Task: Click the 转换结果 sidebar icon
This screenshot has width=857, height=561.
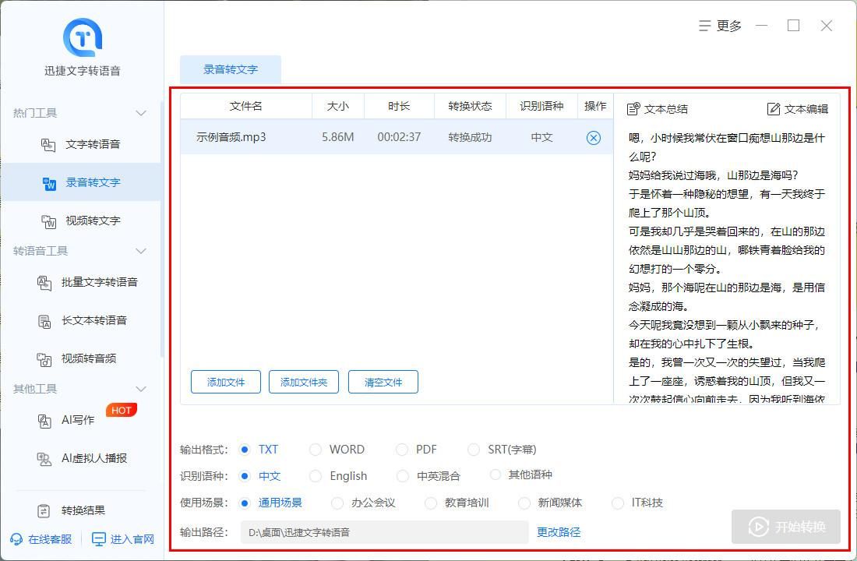Action: [44, 511]
